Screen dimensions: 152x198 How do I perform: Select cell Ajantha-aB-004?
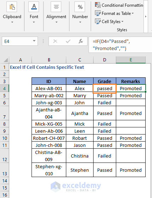[49, 113]
